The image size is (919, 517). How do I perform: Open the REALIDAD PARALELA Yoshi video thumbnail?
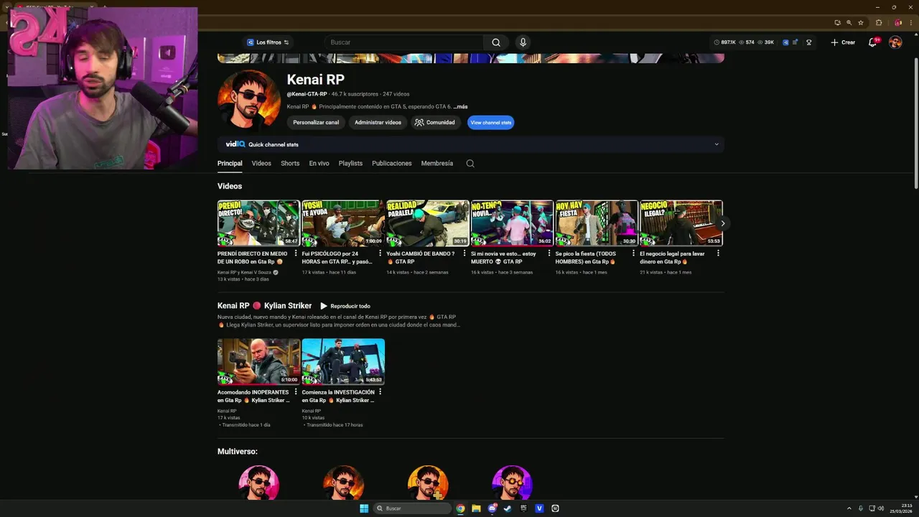(428, 223)
